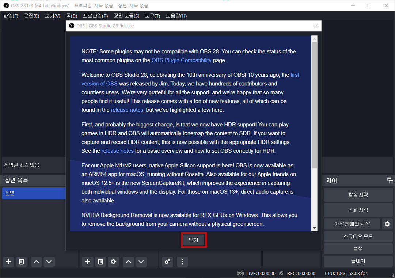The width and height of the screenshot is (395, 278).
Task: Click 방송 시작 button
Action: click(358, 195)
